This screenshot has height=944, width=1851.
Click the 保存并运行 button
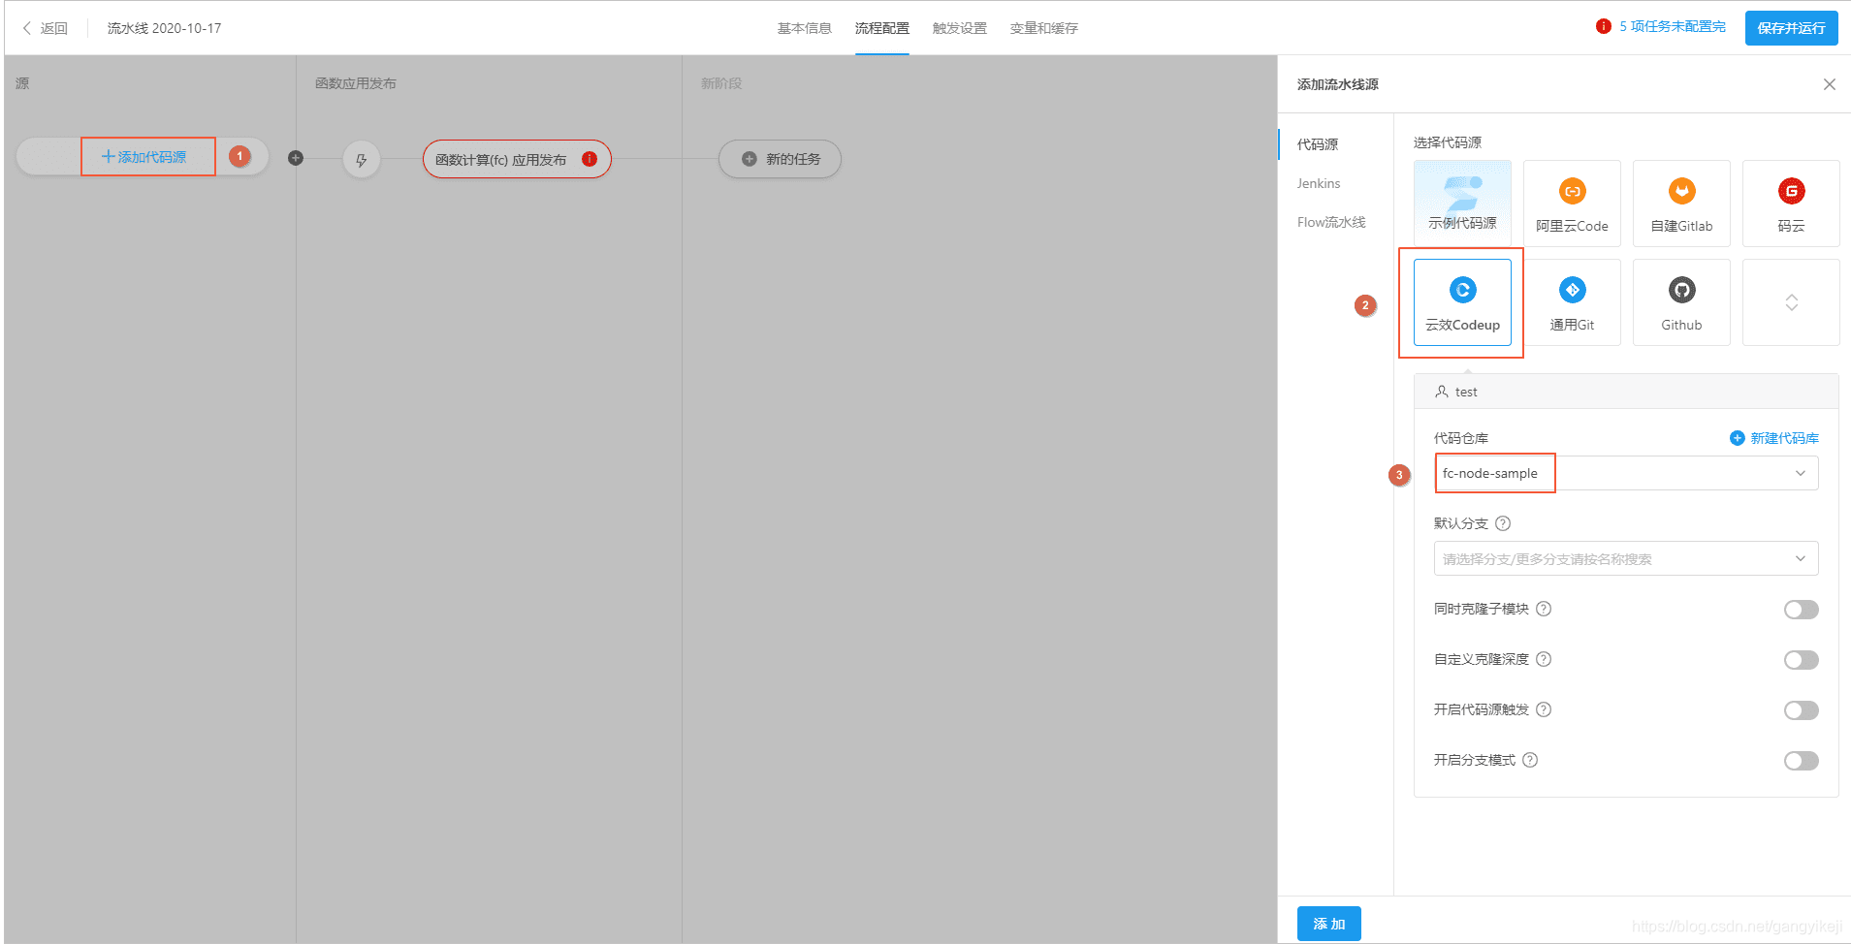[1791, 28]
